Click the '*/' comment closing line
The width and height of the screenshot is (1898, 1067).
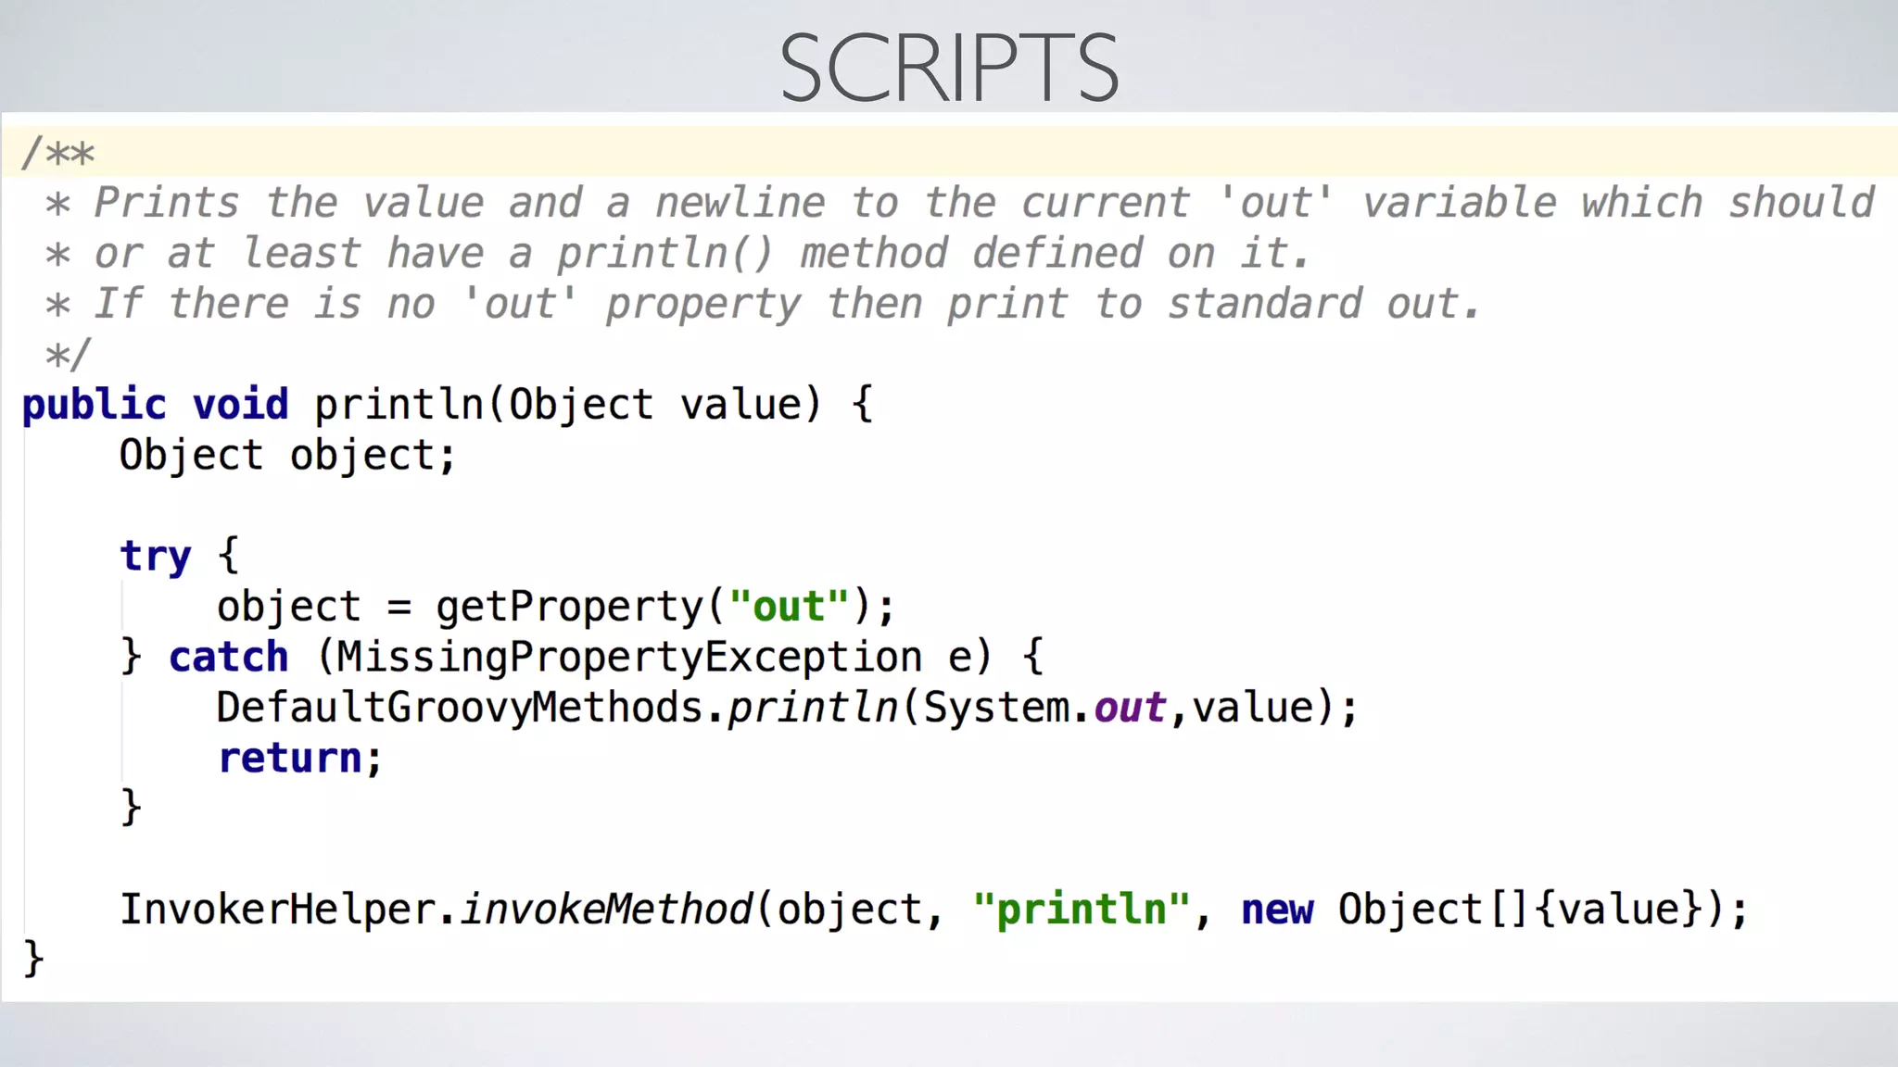pyautogui.click(x=68, y=354)
